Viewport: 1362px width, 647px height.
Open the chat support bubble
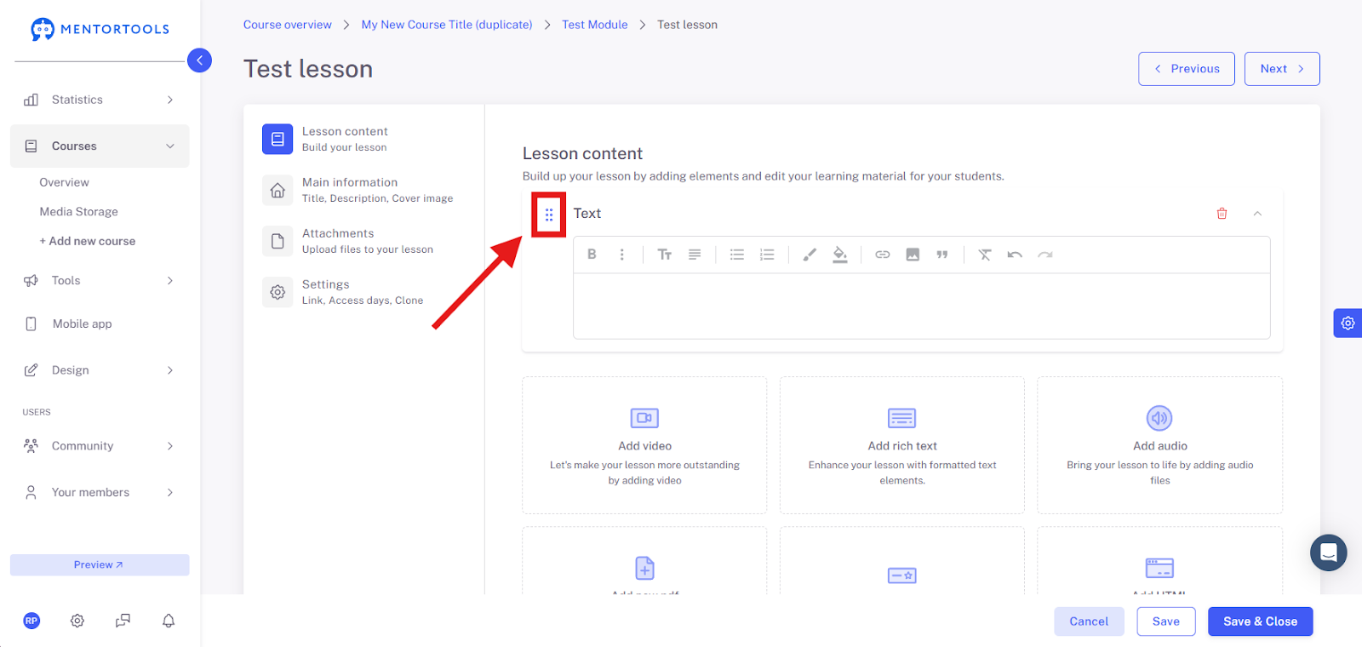click(x=1328, y=553)
